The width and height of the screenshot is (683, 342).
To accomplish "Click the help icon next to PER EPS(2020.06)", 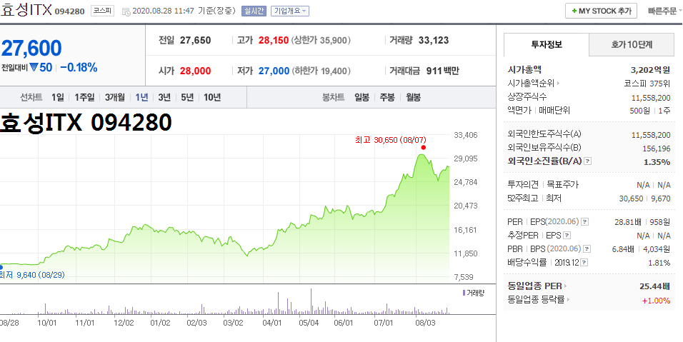I will click(584, 222).
